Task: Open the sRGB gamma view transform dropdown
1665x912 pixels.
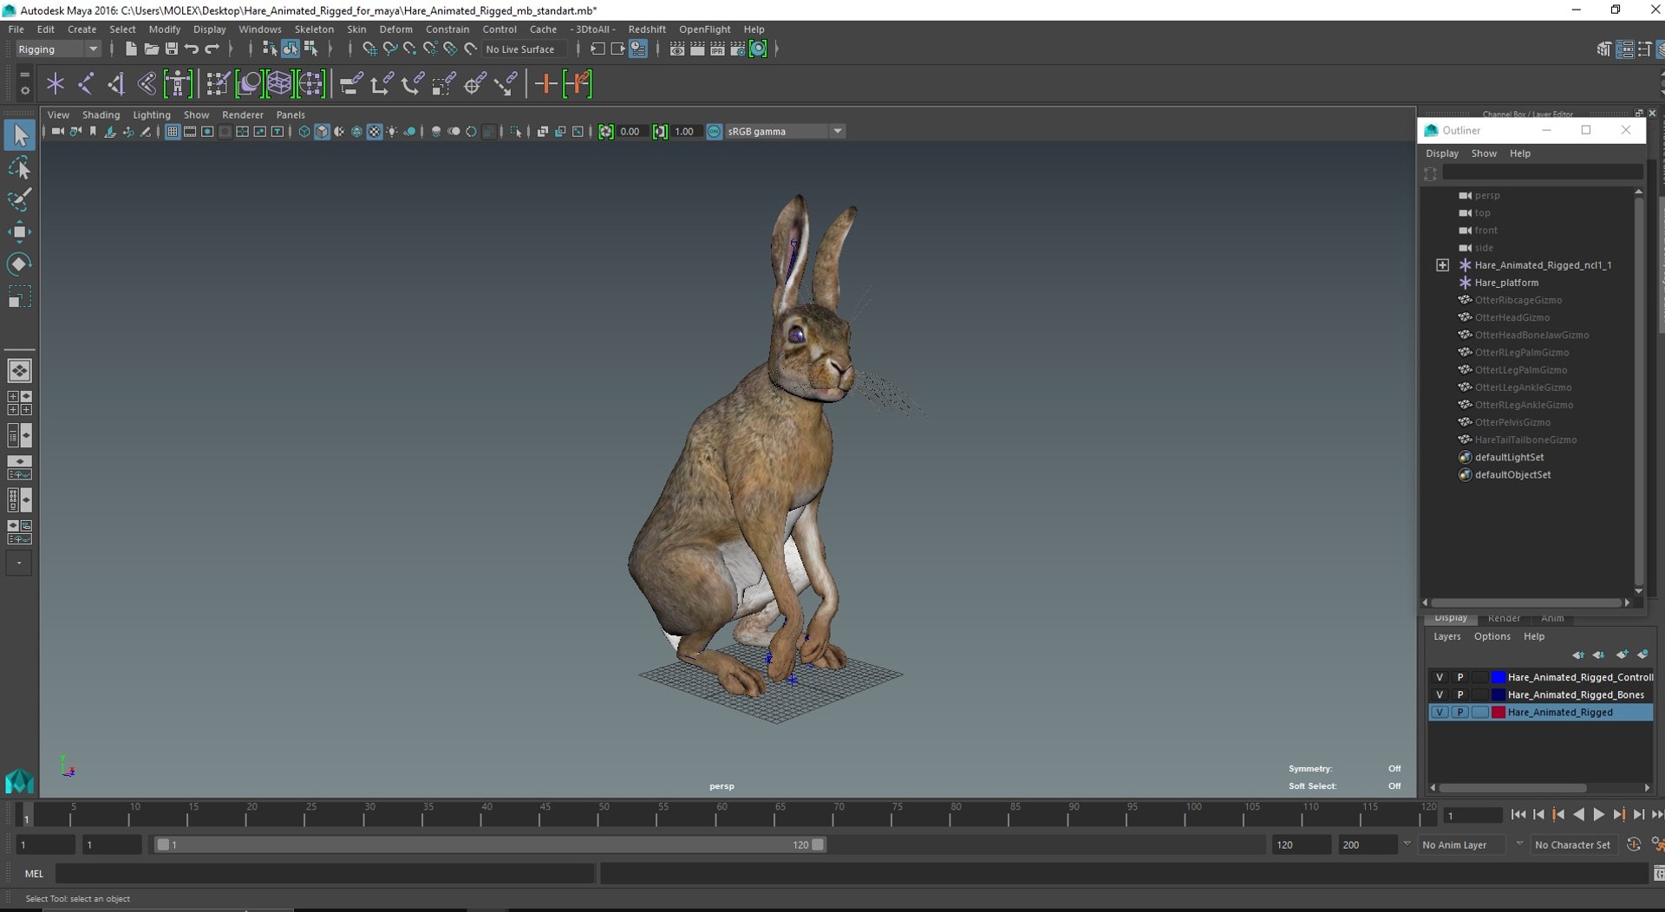Action: click(784, 132)
